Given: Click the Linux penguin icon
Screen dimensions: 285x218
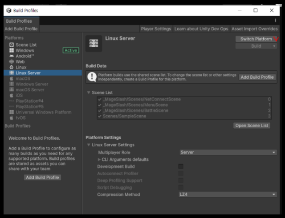Looking at the screenshot, I should (12, 67).
